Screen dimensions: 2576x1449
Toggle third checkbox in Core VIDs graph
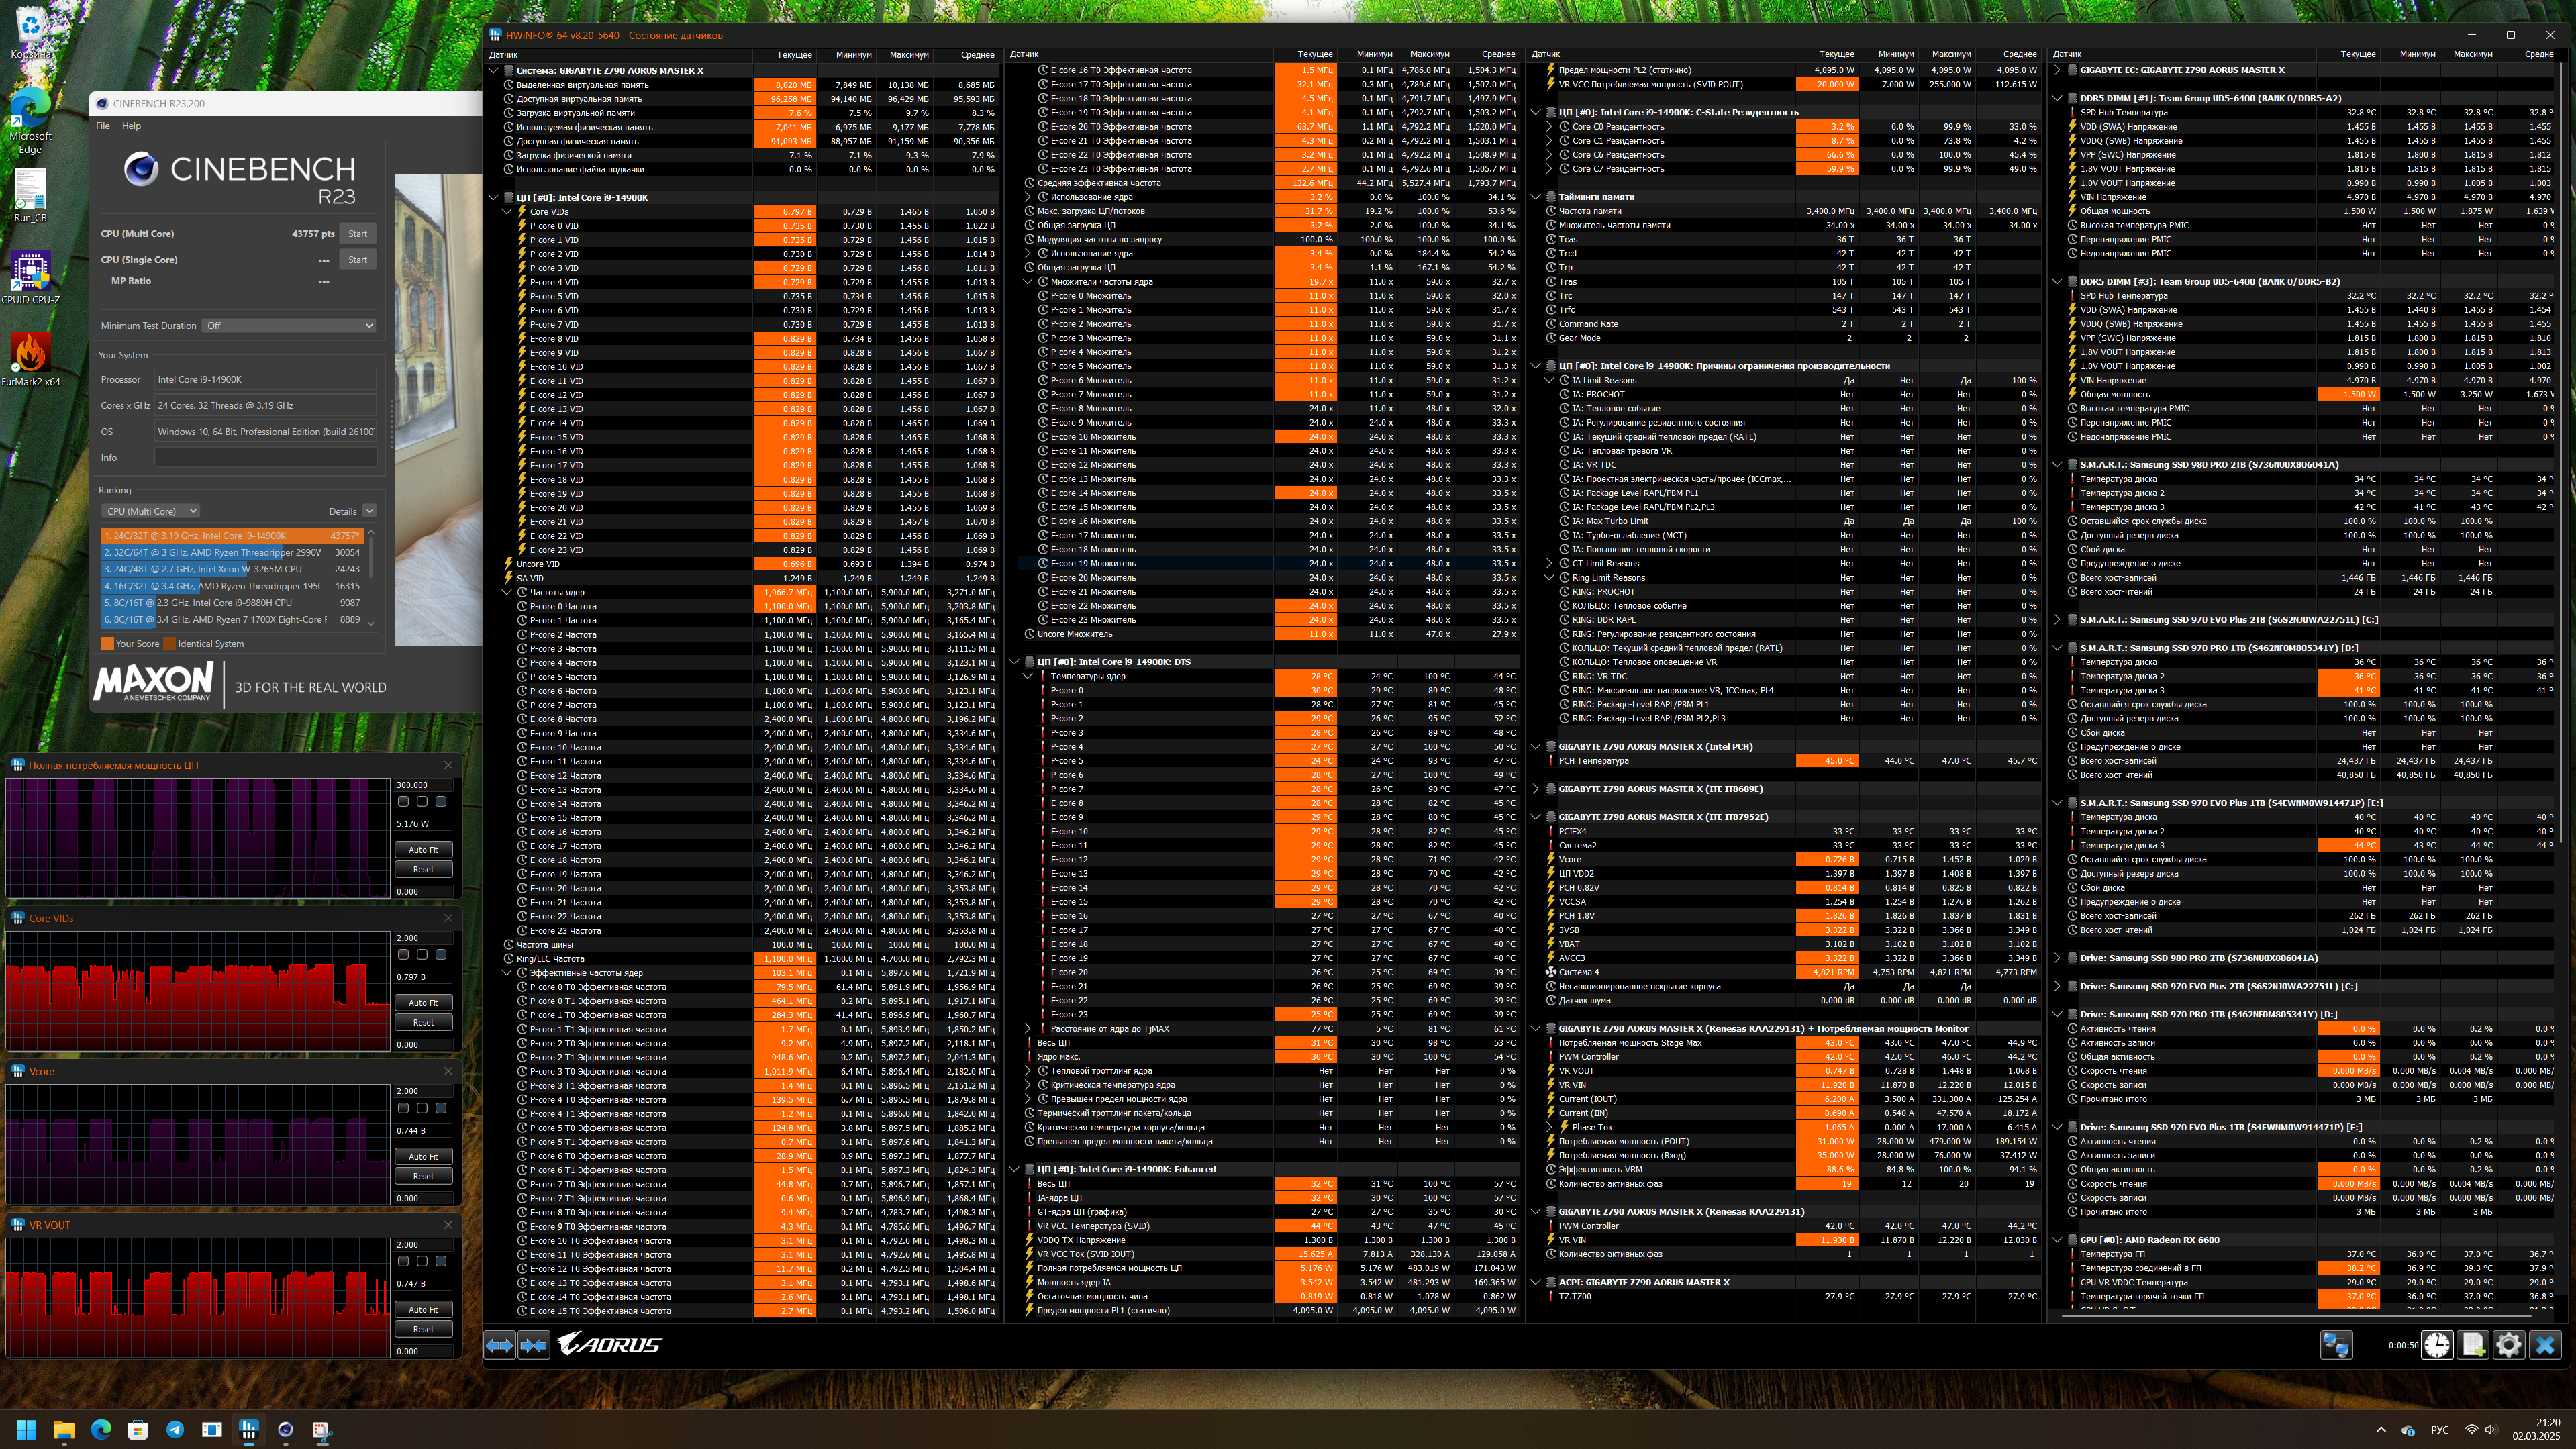click(441, 954)
